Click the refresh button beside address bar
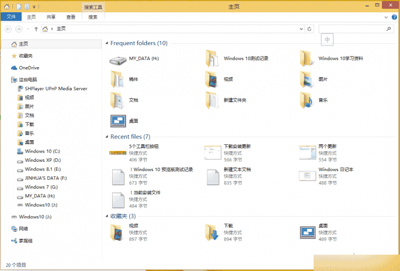This screenshot has height=271, width=400. coord(309,29)
